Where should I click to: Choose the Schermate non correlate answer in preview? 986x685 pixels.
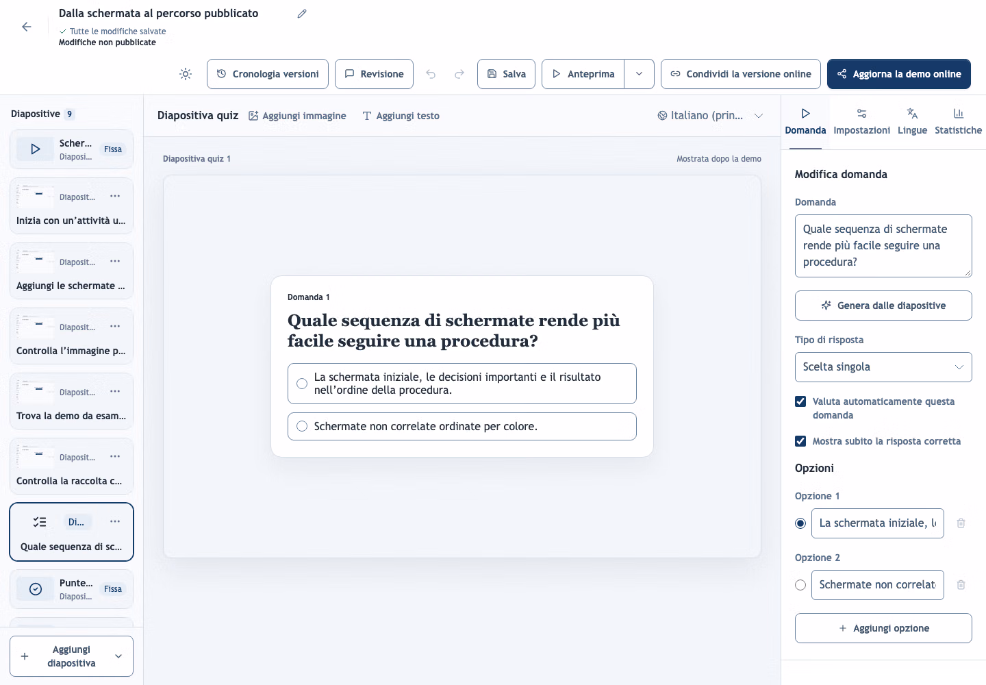click(462, 426)
